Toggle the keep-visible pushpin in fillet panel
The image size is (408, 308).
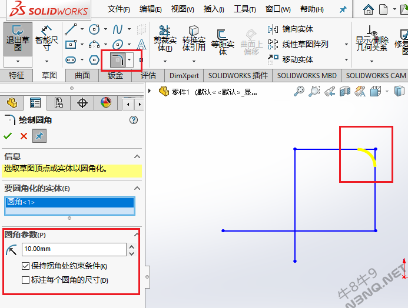(39, 136)
